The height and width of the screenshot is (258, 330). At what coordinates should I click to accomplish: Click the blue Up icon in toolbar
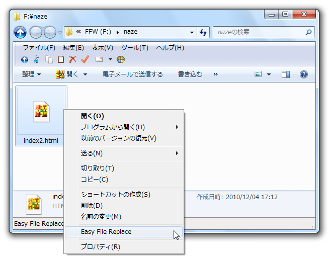coord(25,59)
